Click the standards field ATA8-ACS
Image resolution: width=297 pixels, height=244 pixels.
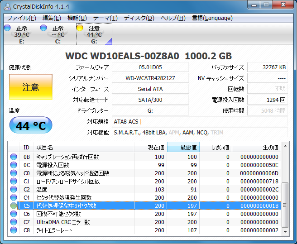[200, 121]
